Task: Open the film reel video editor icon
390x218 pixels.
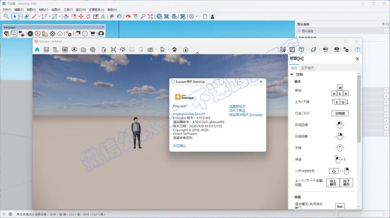Action: [x=93, y=50]
